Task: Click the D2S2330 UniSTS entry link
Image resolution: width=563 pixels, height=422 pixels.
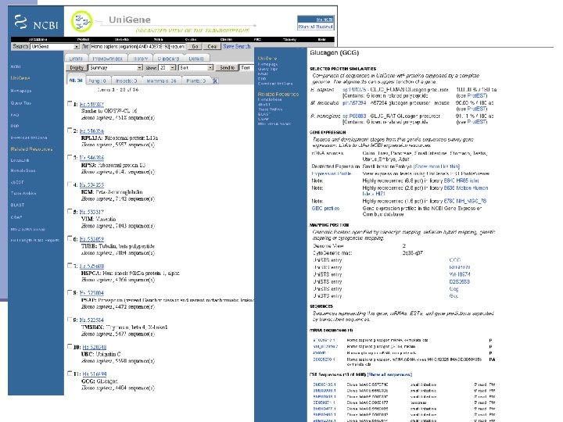Action: click(x=459, y=281)
